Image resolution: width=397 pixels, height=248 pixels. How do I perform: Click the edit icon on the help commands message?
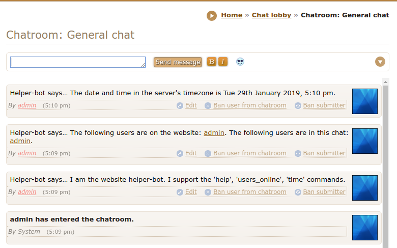point(180,192)
